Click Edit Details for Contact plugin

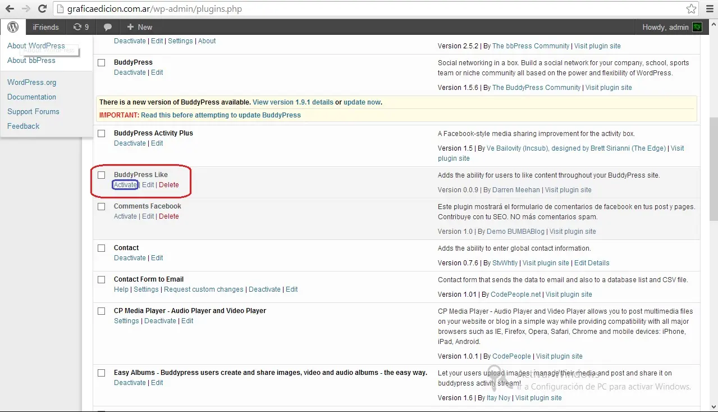click(x=592, y=263)
